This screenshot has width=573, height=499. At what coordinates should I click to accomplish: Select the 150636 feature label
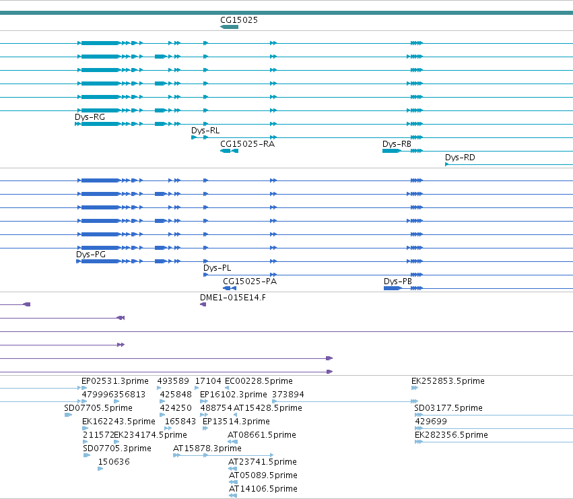click(114, 462)
